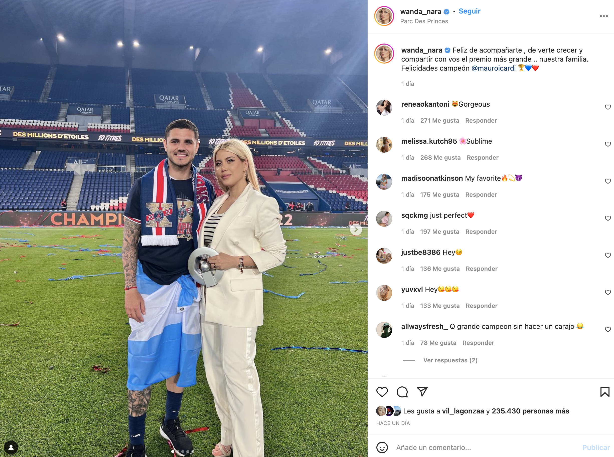Go to next photo with arrow
The width and height of the screenshot is (614, 457).
(356, 230)
